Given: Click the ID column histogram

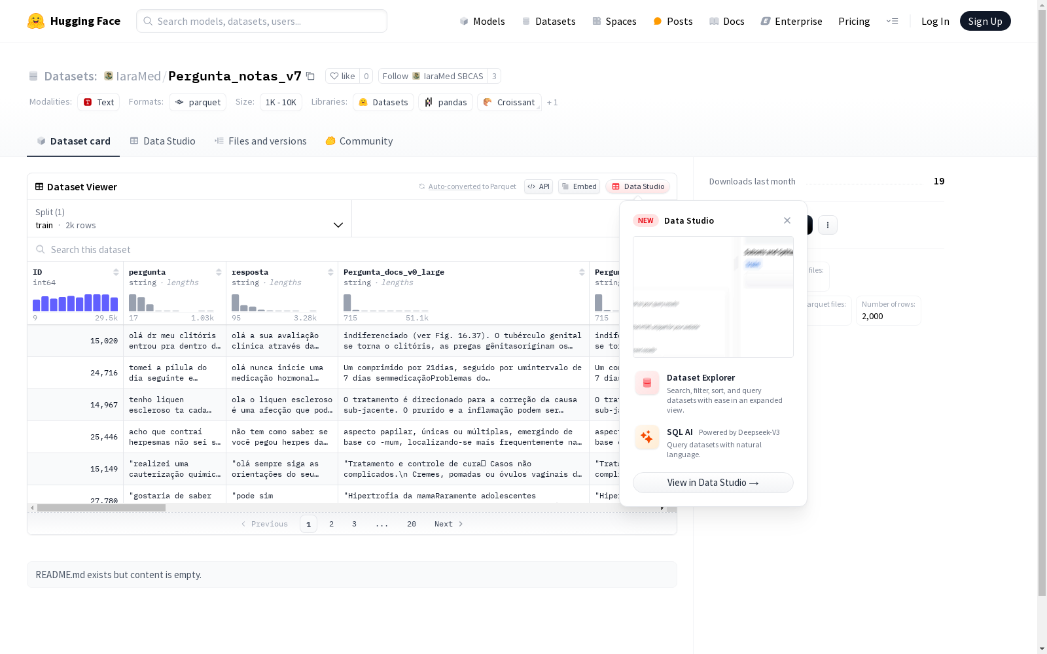Looking at the screenshot, I should point(75,302).
